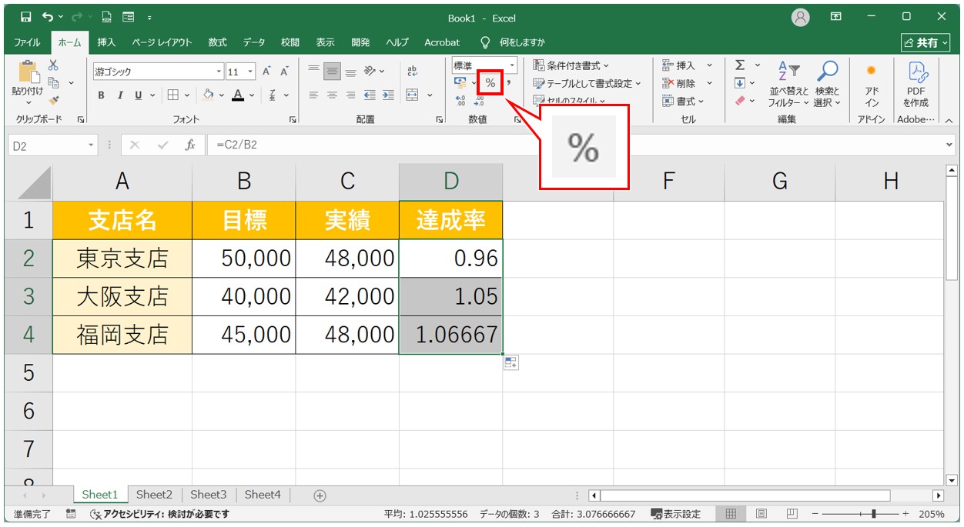Click the AutoSum sigma icon

(740, 65)
